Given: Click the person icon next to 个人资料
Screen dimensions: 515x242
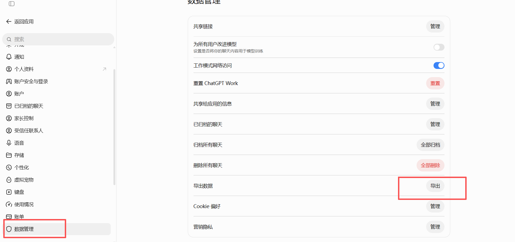Looking at the screenshot, I should (9, 69).
